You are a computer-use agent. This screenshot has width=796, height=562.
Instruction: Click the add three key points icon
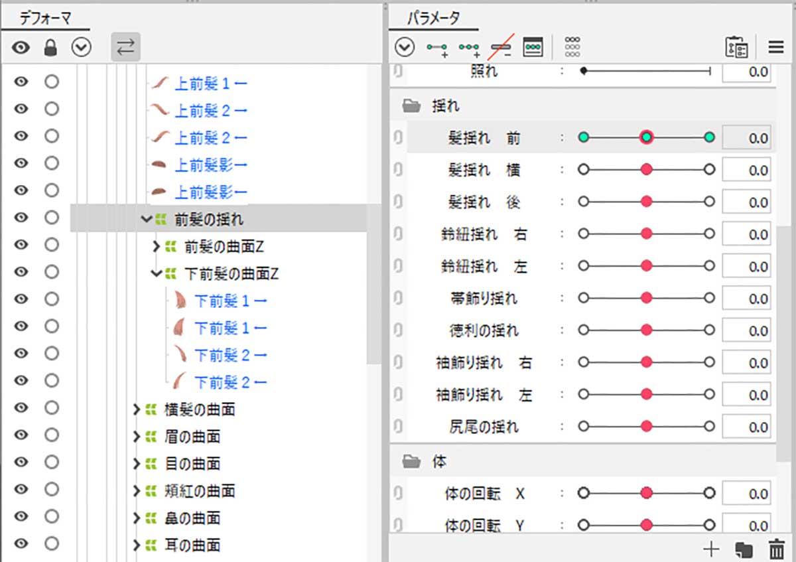pyautogui.click(x=470, y=48)
